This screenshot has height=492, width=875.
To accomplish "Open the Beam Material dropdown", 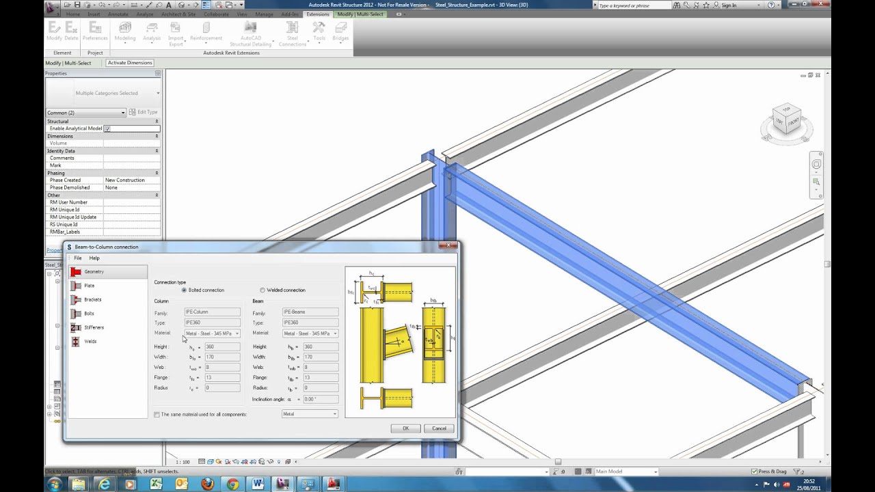I will pyautogui.click(x=310, y=333).
